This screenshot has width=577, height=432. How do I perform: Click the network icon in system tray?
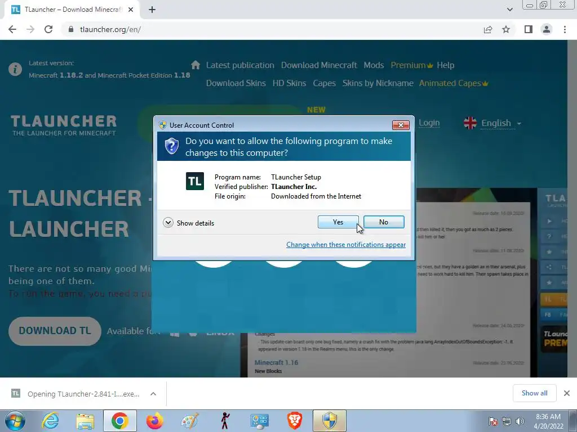tap(507, 421)
